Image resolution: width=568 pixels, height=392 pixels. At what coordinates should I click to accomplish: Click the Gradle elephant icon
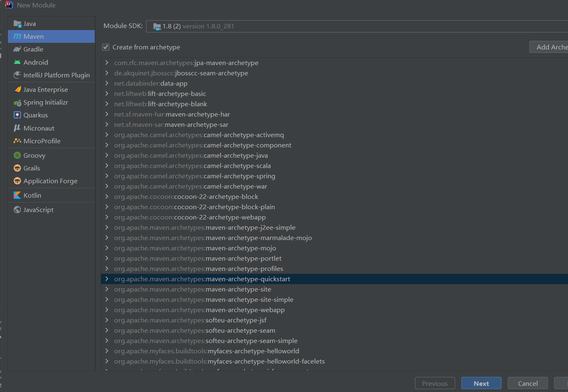[x=17, y=49]
